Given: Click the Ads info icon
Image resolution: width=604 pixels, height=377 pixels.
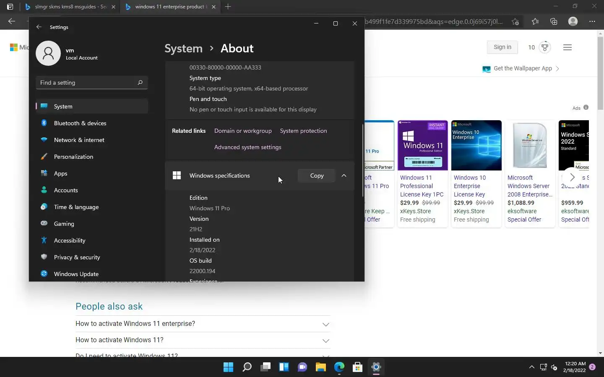Looking at the screenshot, I should (x=586, y=107).
